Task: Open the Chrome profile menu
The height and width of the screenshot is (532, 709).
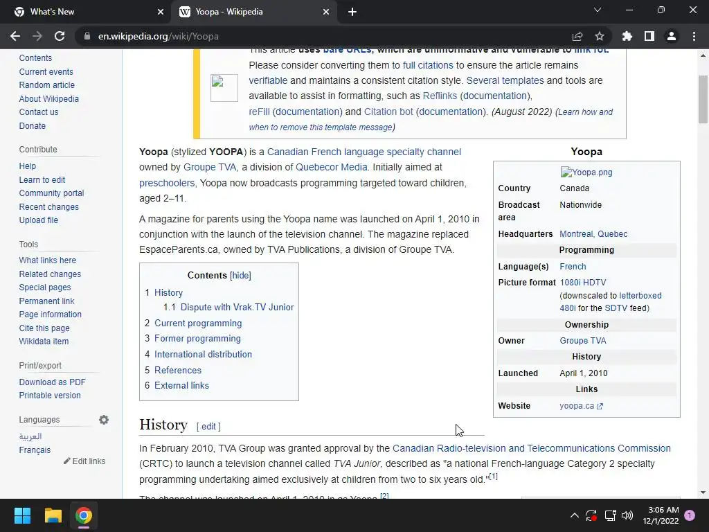Action: 672,36
